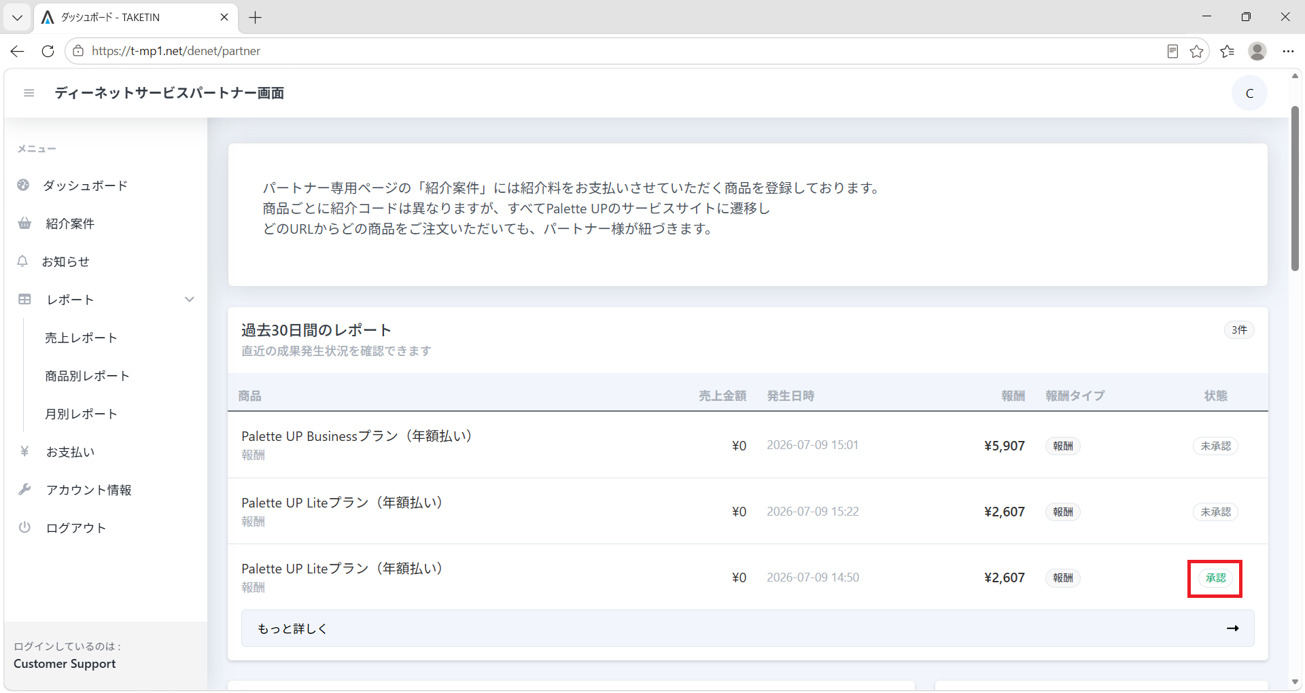The image size is (1305, 693).
Task: Click the 紹介案件 basket icon
Action: [x=24, y=224]
